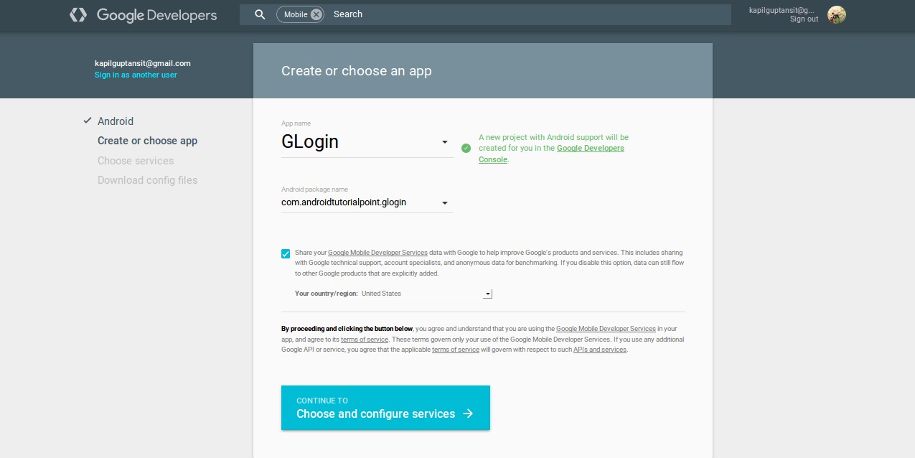Click the green success checkmark icon
This screenshot has height=458, width=915.
[x=466, y=148]
